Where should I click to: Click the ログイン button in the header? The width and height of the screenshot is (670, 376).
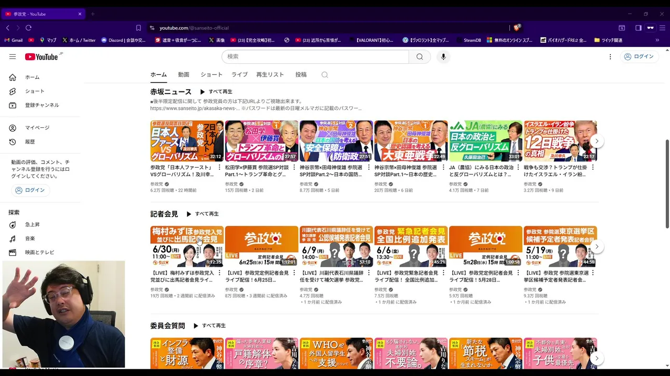tap(639, 56)
